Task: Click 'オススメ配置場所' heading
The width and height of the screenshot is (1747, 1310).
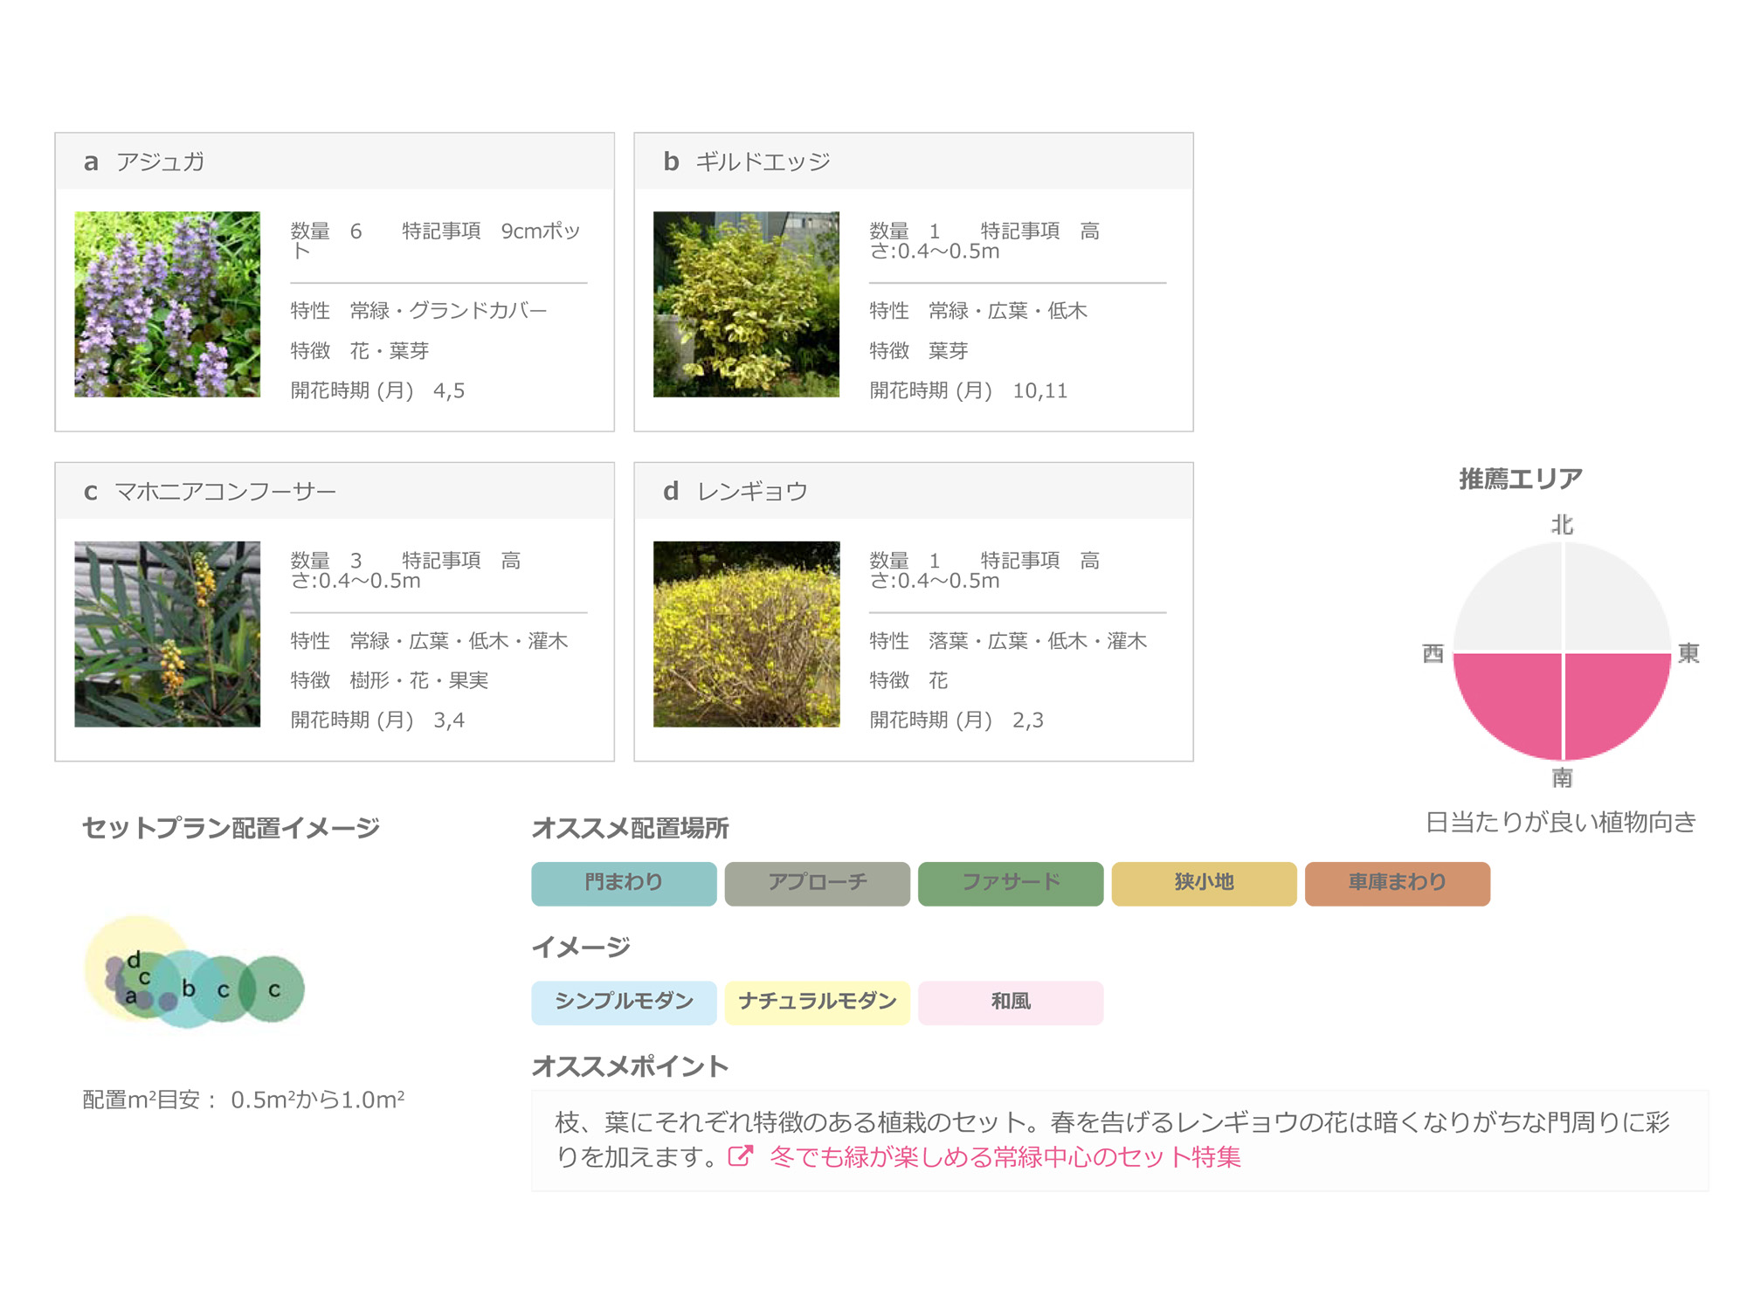Action: 630,828
